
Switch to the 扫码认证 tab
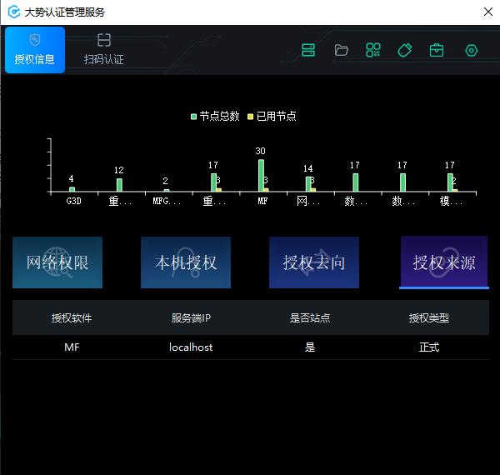[x=103, y=50]
